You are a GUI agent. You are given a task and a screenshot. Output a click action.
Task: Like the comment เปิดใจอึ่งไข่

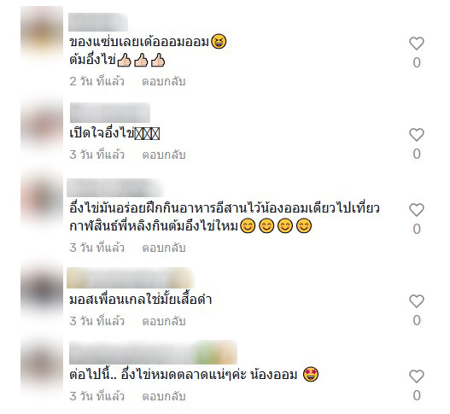click(417, 135)
